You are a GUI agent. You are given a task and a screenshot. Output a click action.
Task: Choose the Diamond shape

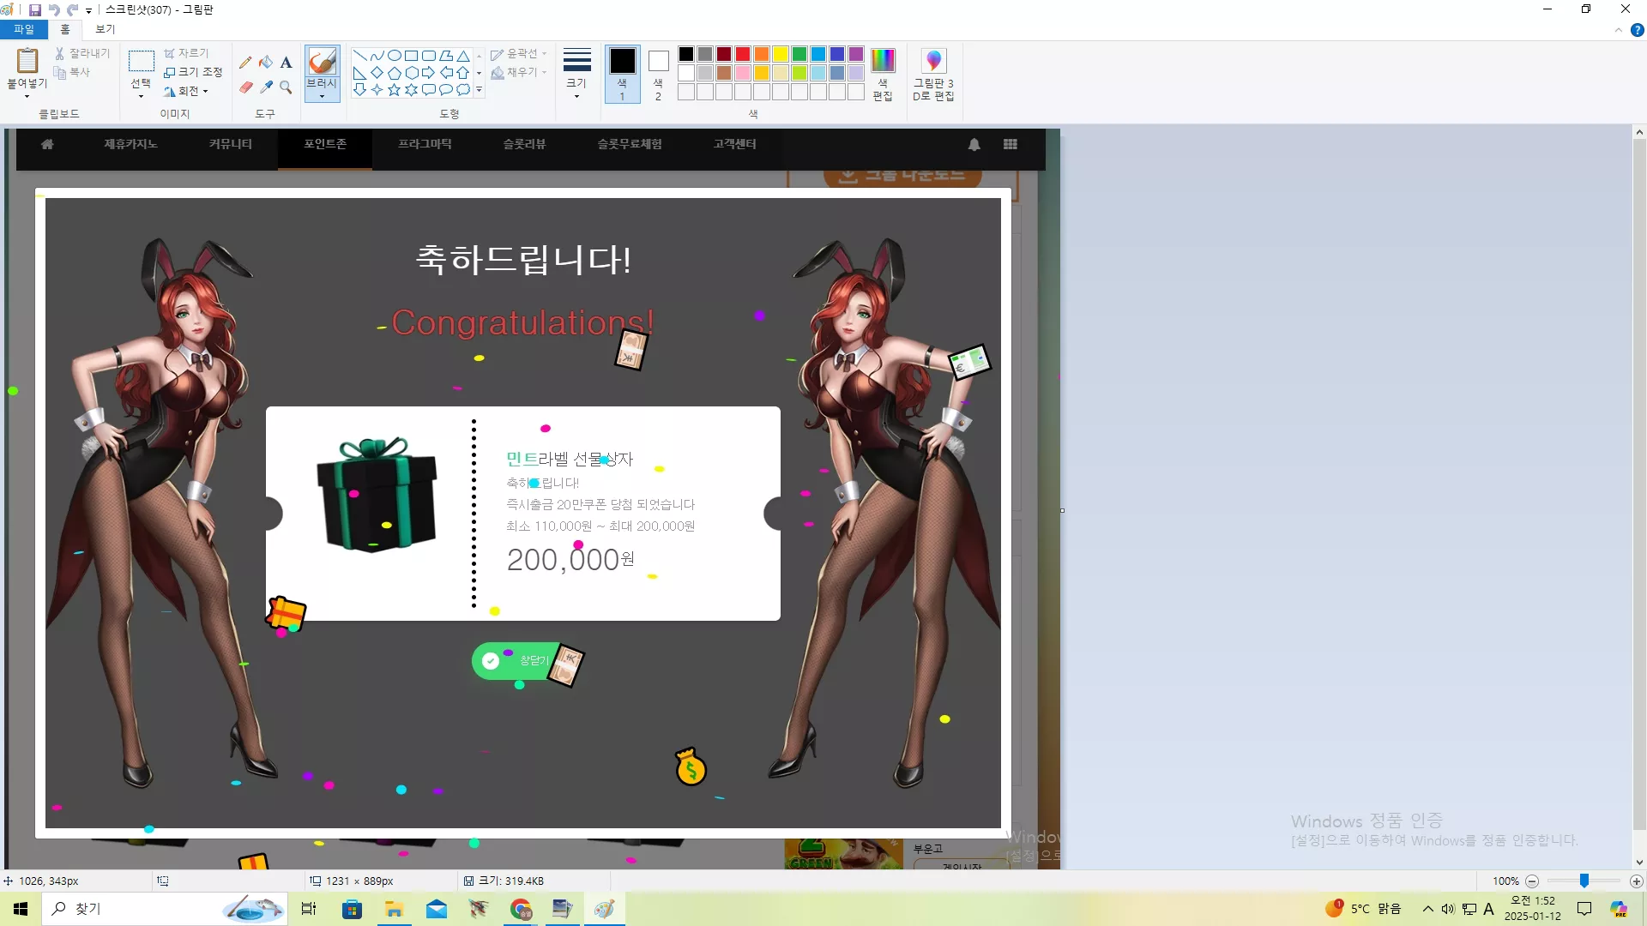(x=377, y=73)
